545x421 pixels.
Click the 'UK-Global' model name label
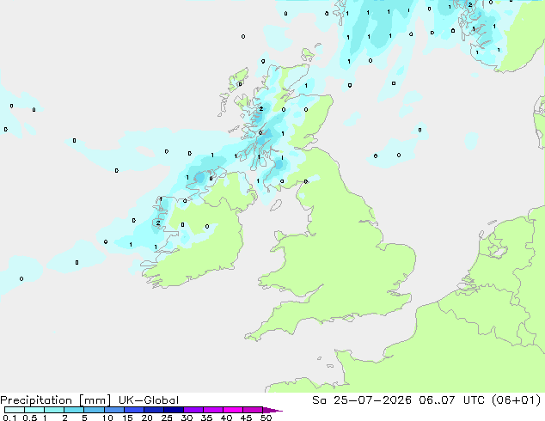149,400
